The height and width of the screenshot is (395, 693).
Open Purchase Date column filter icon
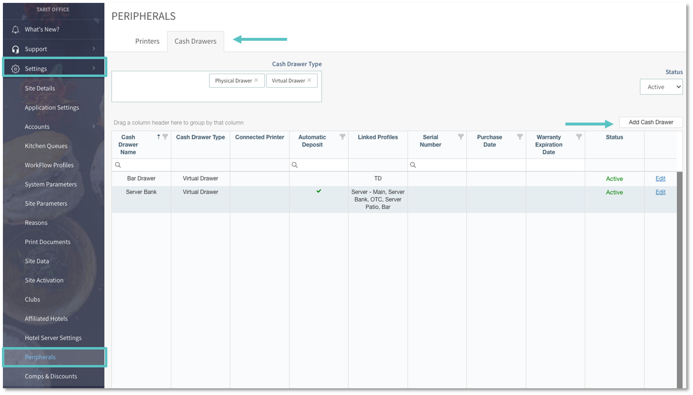point(520,137)
